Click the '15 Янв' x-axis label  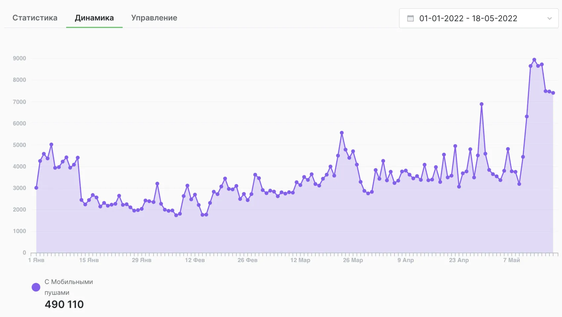pyautogui.click(x=89, y=260)
